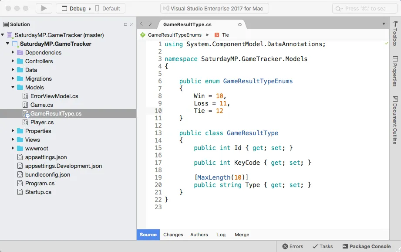Click the Models folder icon
The image size is (401, 252).
[x=20, y=87]
